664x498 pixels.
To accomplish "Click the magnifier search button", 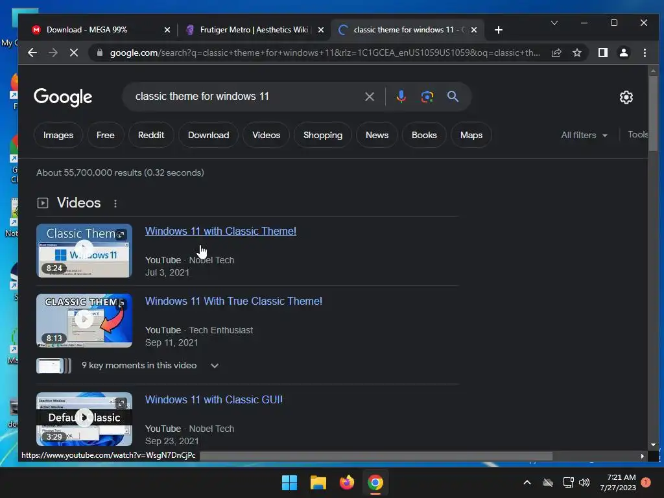I will click(x=453, y=97).
